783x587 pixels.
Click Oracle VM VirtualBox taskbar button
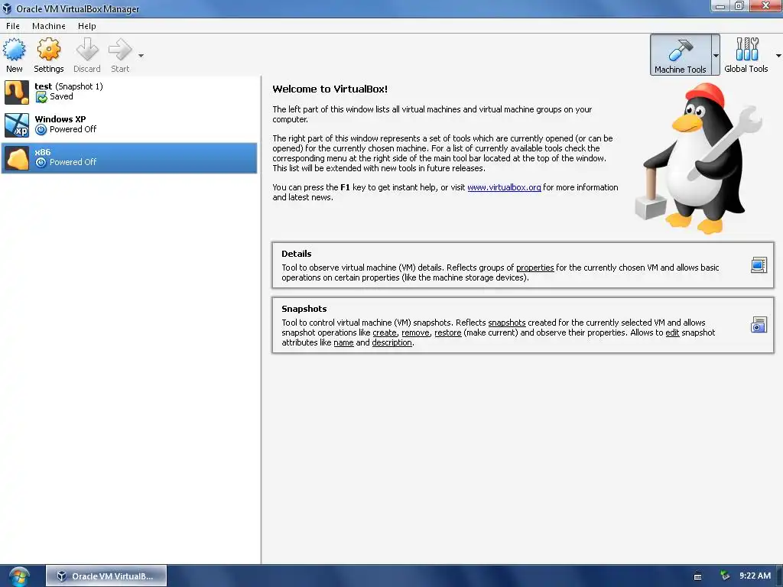(106, 576)
